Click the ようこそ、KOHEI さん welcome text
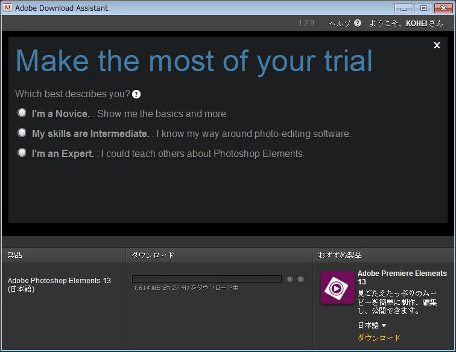Image resolution: width=456 pixels, height=352 pixels. 406,24
